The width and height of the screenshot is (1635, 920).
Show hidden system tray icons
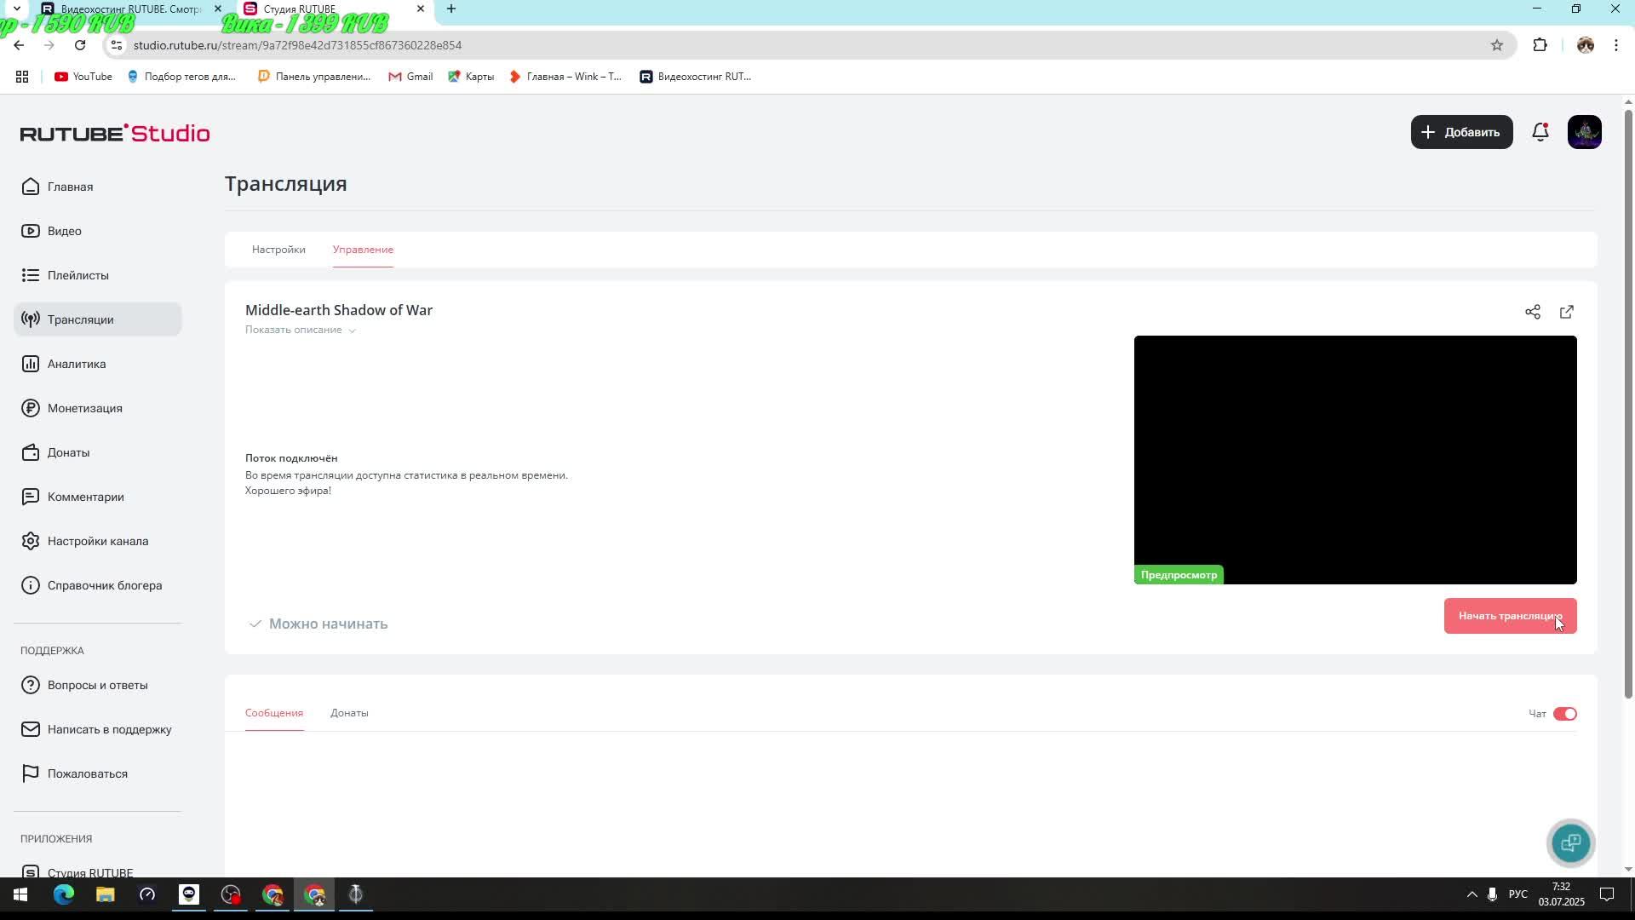pos(1471,894)
